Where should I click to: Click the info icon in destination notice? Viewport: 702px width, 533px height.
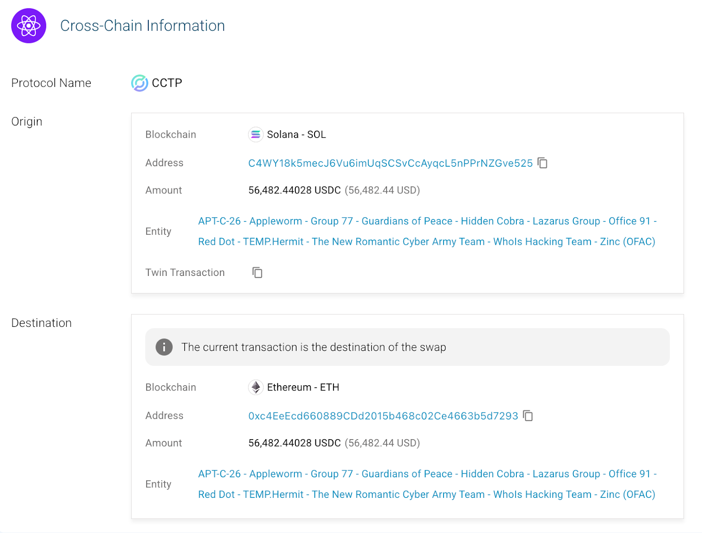click(x=164, y=347)
